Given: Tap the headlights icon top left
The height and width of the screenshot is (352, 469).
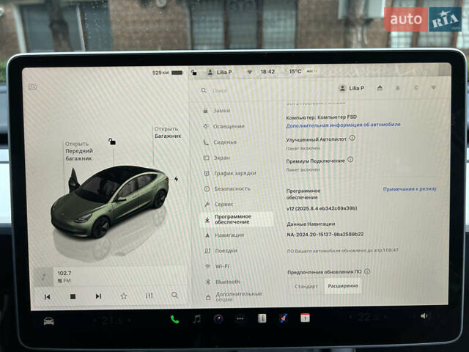Looking at the screenshot, I should [x=32, y=87].
